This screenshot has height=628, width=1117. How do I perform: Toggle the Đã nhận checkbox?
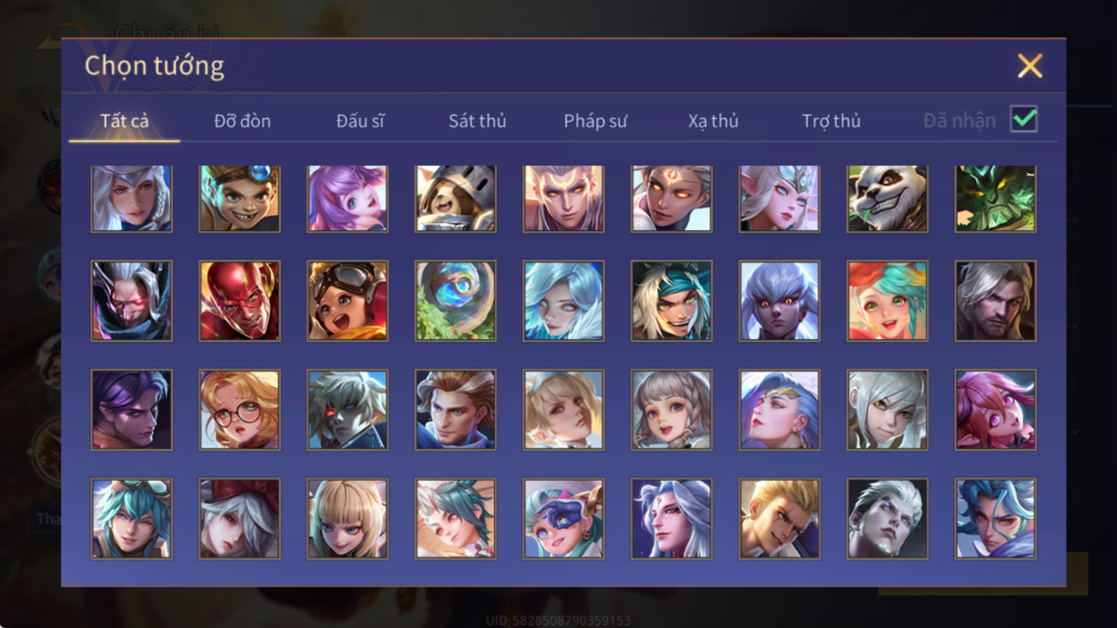[1024, 119]
